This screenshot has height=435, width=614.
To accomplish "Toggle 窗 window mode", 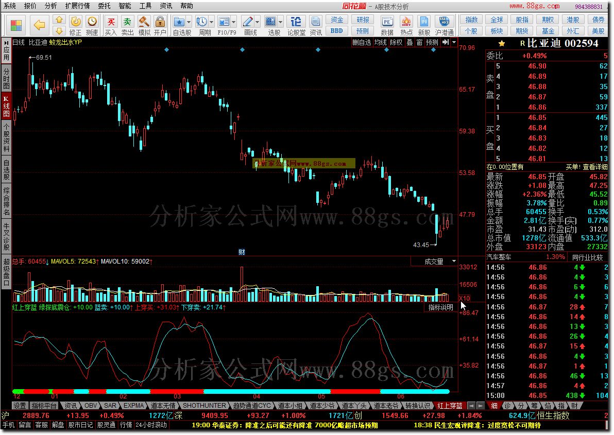I will 419,42.
